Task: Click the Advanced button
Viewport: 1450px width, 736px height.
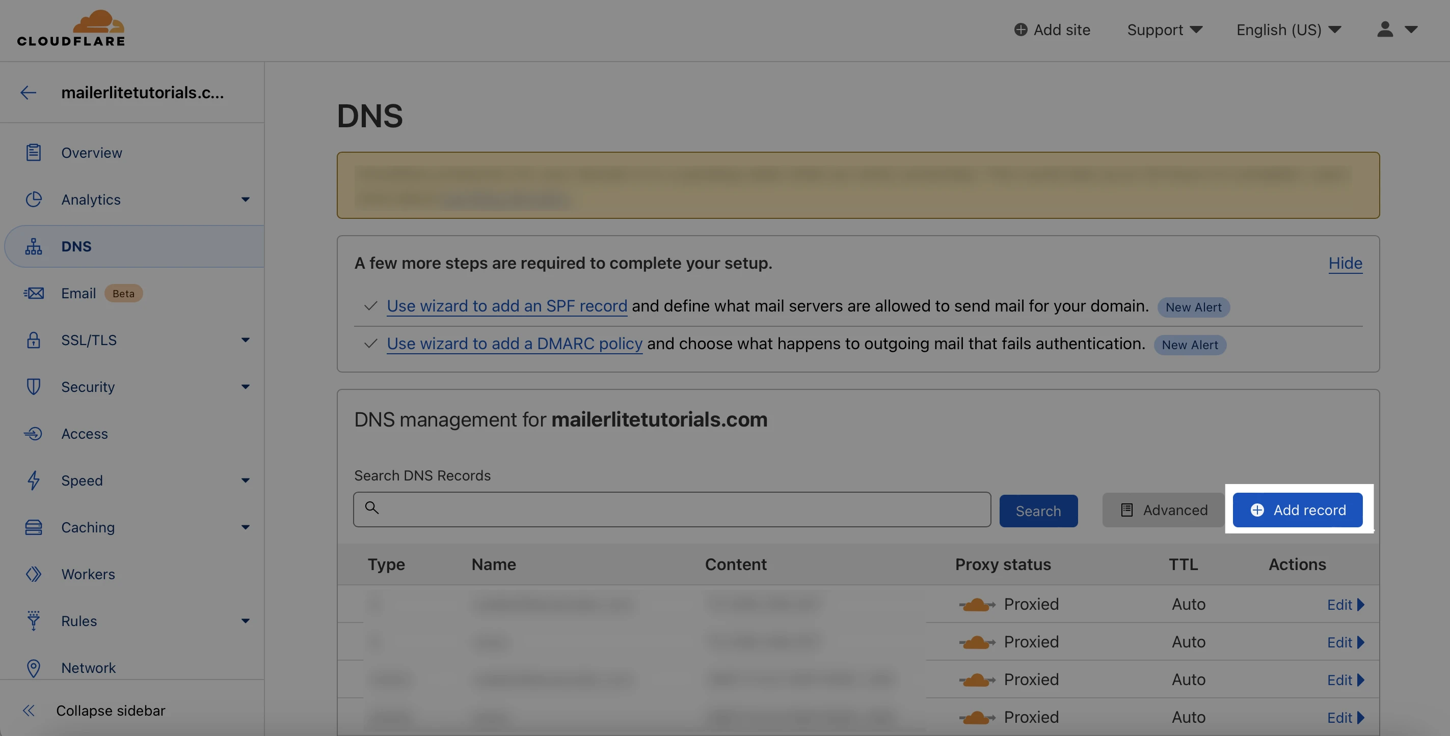Action: point(1164,510)
